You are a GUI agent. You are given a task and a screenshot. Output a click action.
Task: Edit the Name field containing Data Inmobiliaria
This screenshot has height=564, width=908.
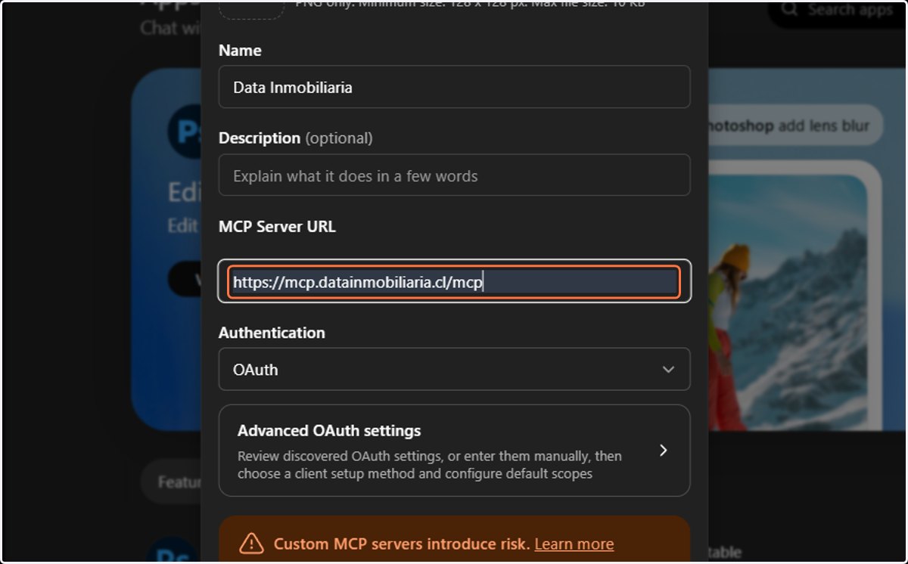point(454,87)
